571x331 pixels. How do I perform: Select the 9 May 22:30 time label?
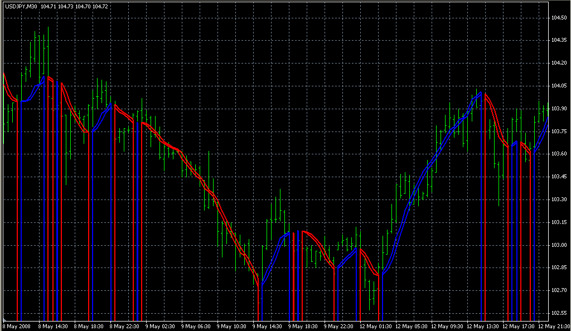pyautogui.click(x=338, y=326)
